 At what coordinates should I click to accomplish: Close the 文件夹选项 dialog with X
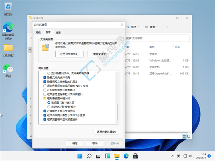[x=122, y=24]
